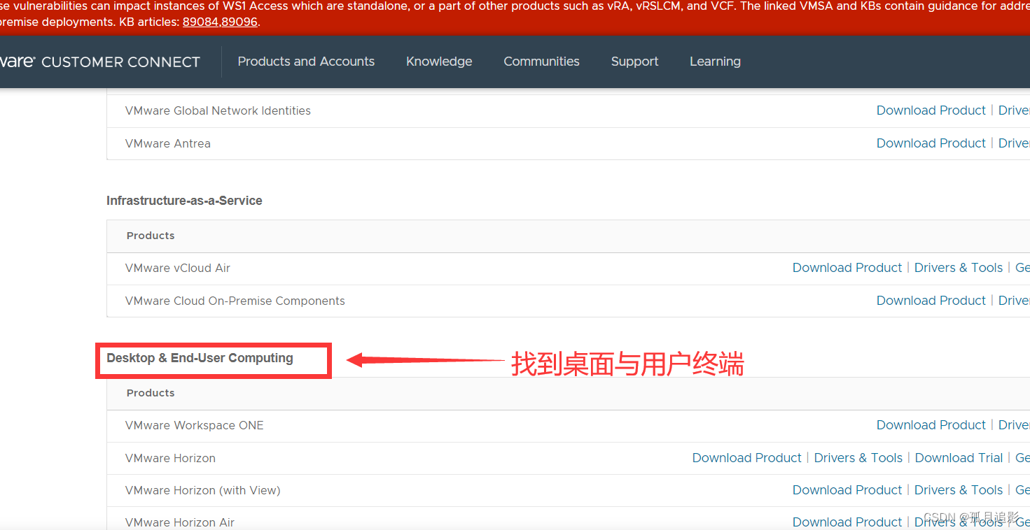Download Product for VMware Horizon row
This screenshot has width=1030, height=530.
(x=746, y=458)
